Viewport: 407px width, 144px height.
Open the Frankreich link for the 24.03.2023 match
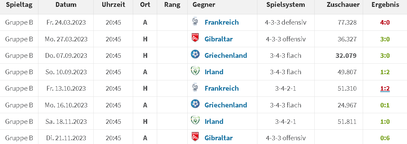[222, 22]
